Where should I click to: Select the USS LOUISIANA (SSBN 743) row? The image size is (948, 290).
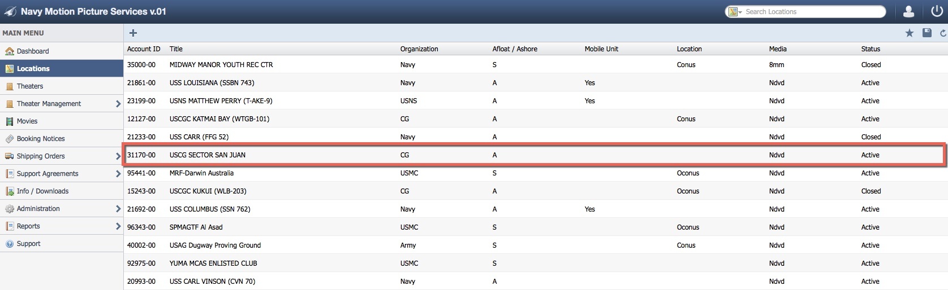point(212,83)
